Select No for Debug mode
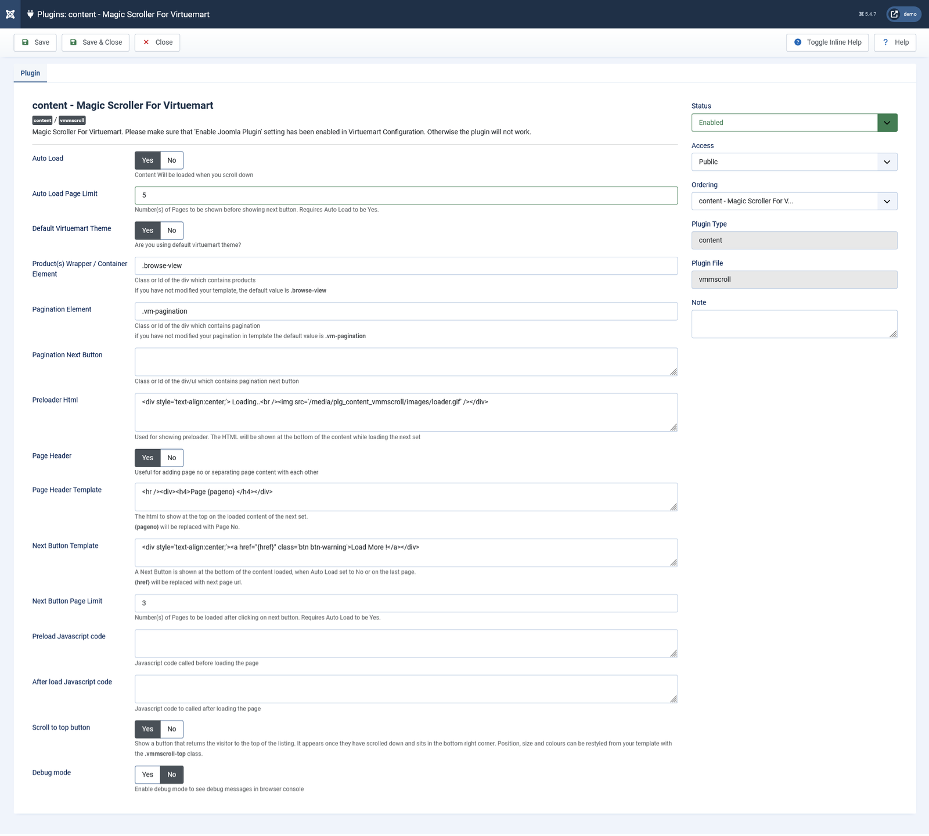This screenshot has width=929, height=836. tap(172, 774)
